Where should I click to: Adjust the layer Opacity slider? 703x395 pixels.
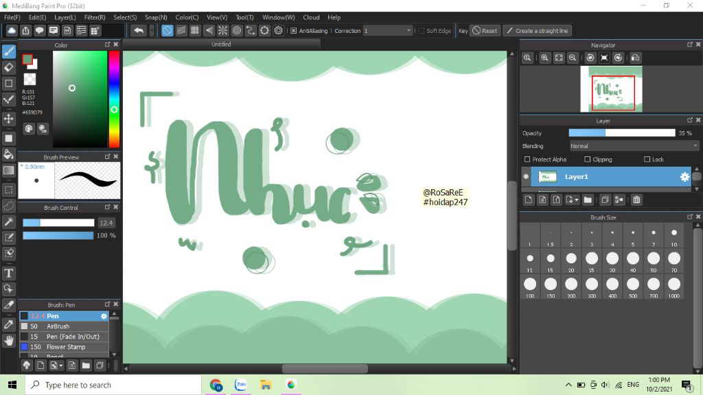tap(621, 133)
